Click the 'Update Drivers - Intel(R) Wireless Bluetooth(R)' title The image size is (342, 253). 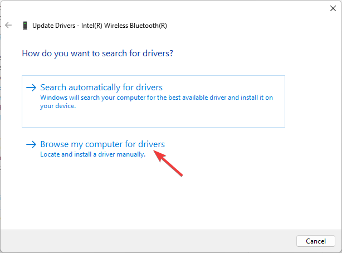tap(100, 26)
